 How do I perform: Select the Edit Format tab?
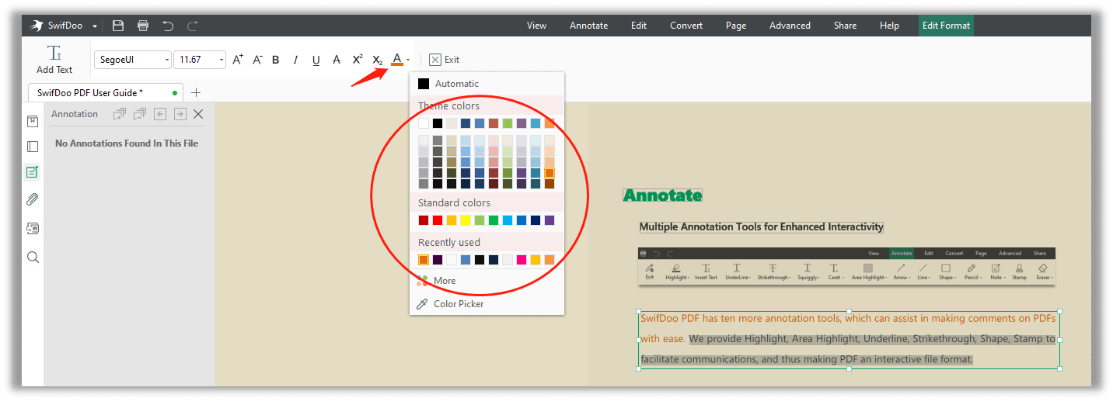click(x=946, y=26)
